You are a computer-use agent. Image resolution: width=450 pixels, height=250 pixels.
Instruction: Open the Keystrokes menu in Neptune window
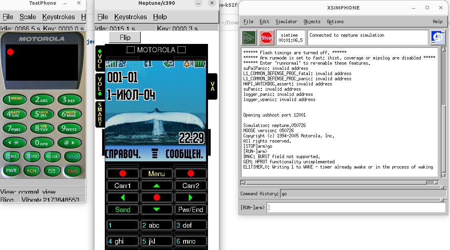click(130, 17)
